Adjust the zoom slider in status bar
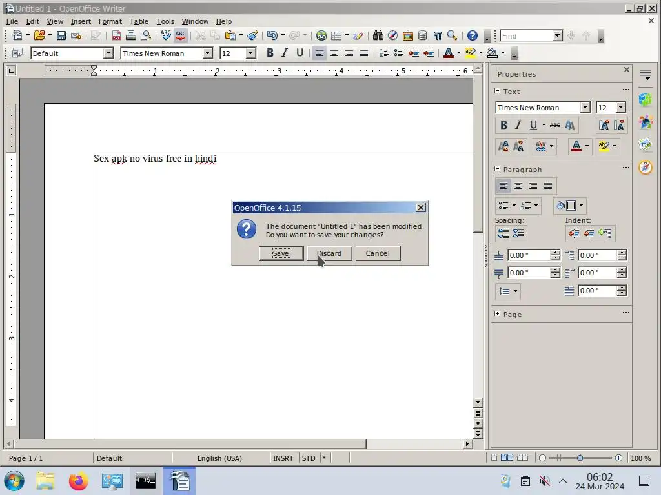Image resolution: width=661 pixels, height=495 pixels. (x=580, y=458)
